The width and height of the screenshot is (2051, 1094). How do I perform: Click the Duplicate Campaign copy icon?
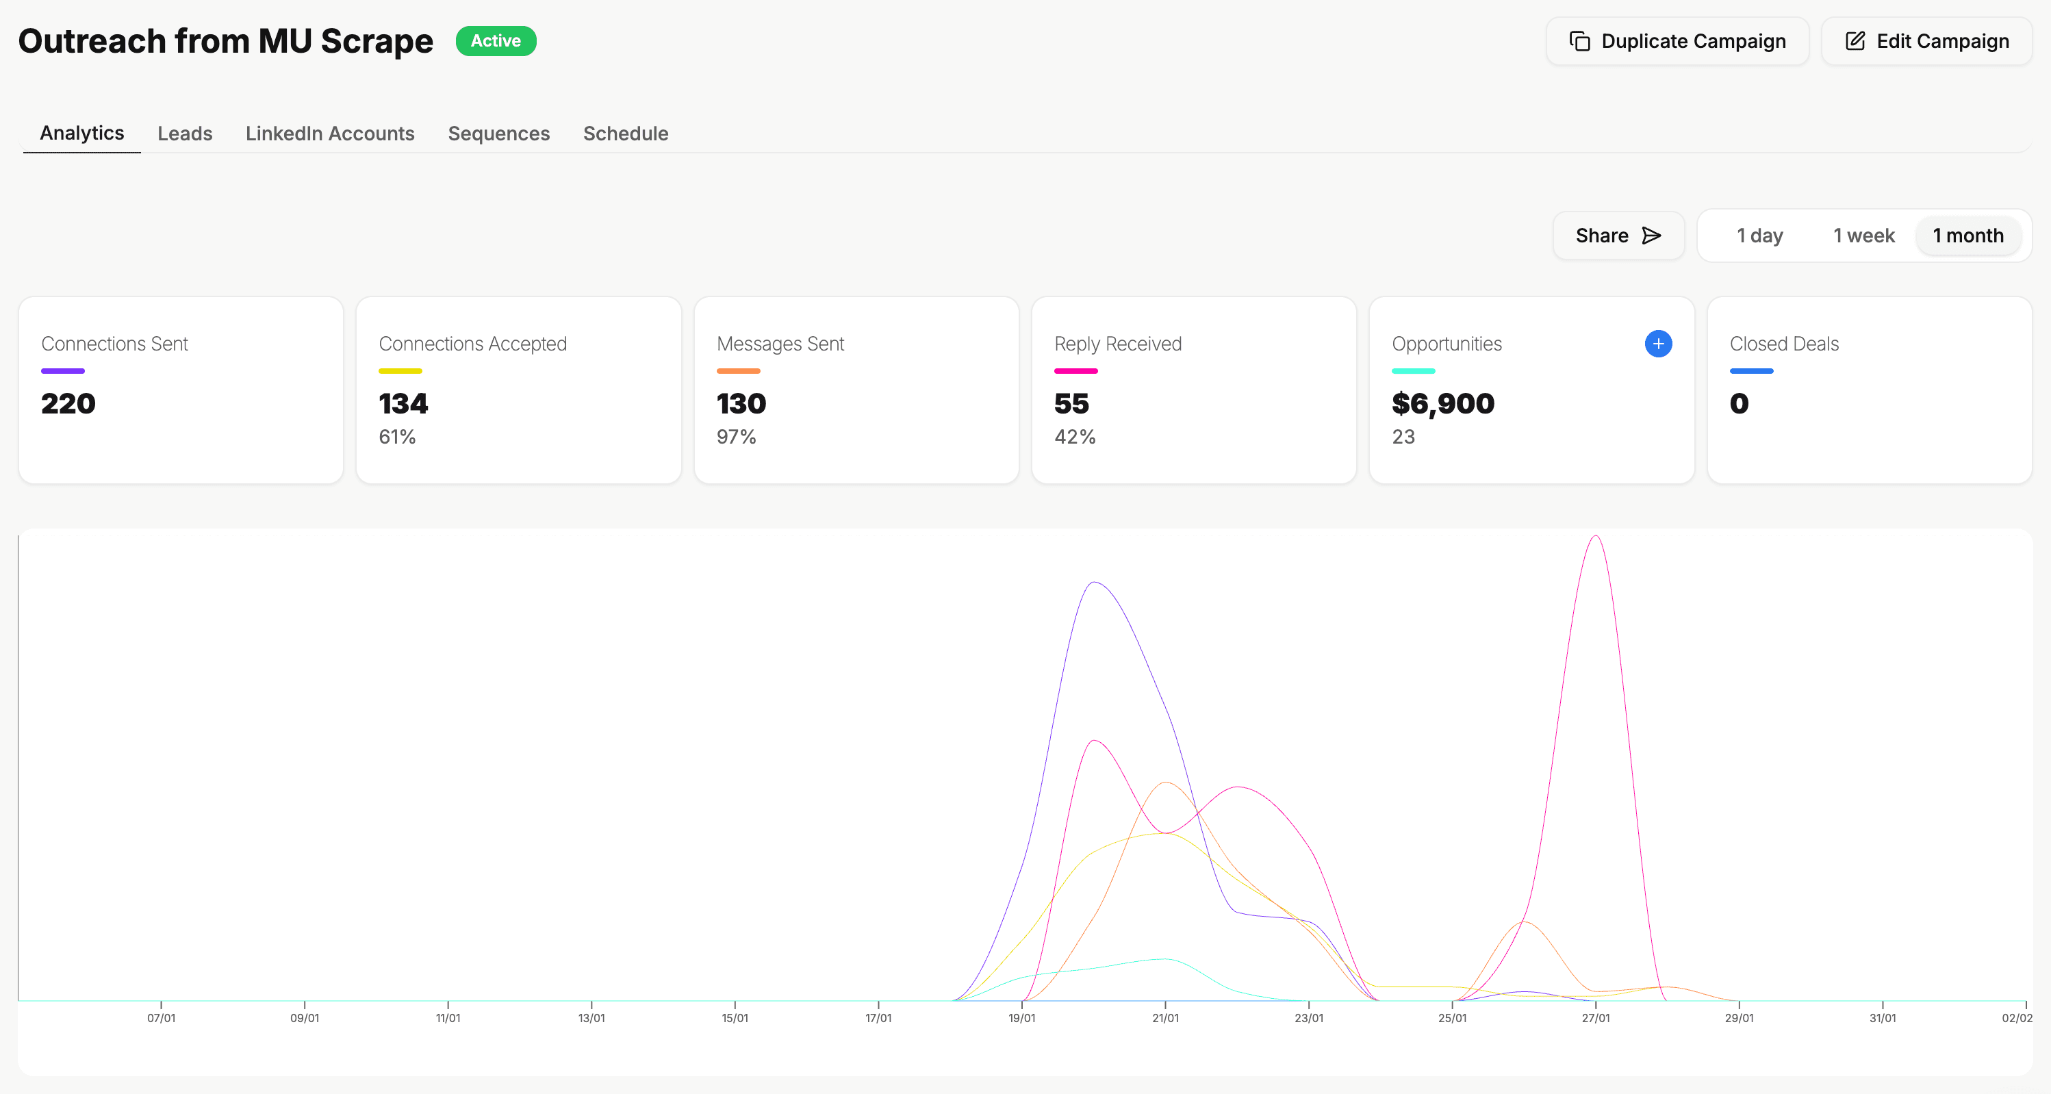(x=1581, y=40)
